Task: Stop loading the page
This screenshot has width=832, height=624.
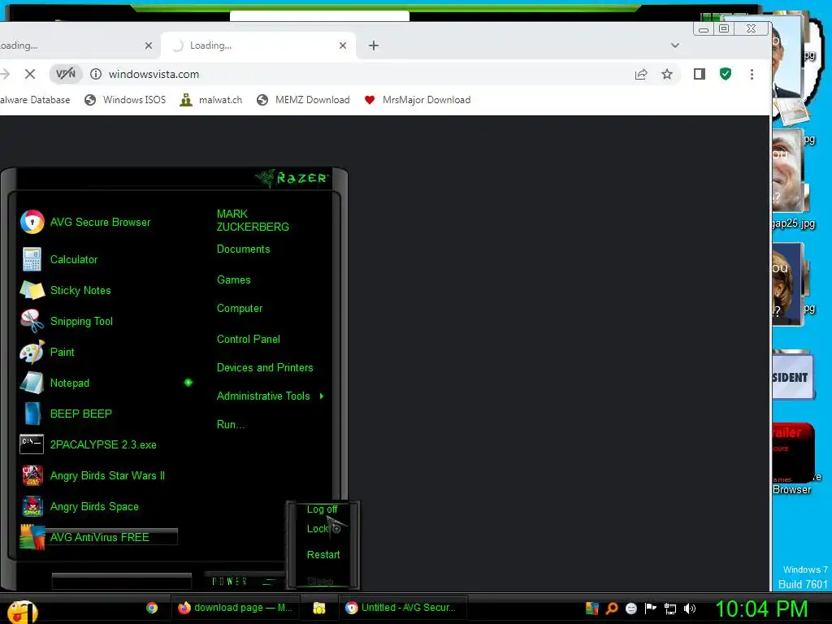Action: 30,74
